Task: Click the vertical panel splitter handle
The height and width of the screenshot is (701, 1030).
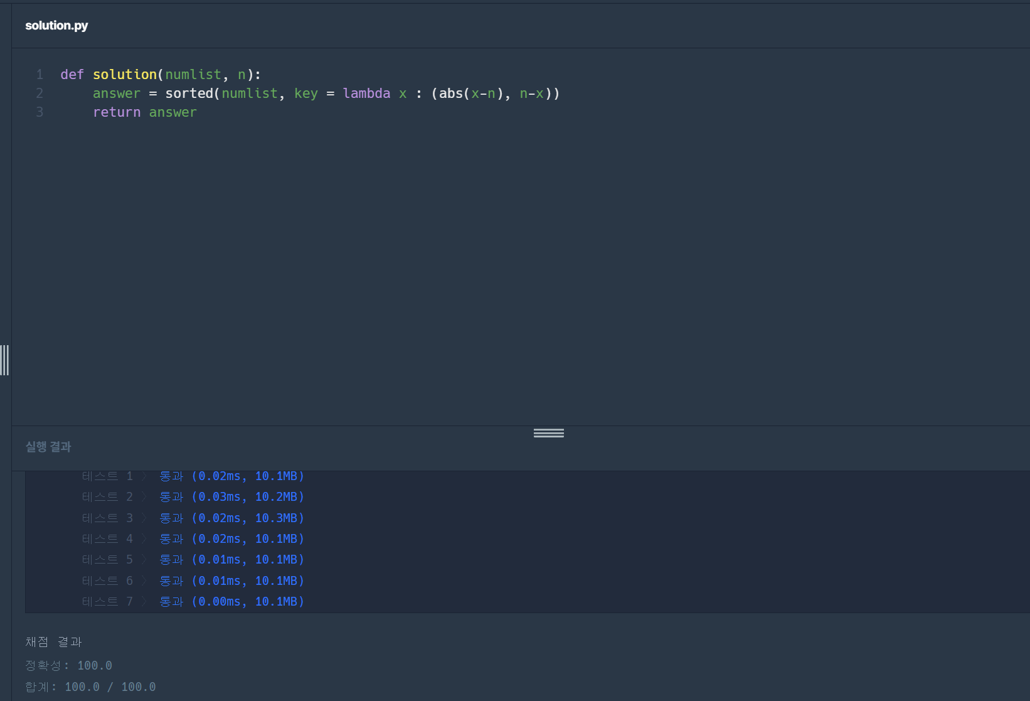Action: click(5, 360)
